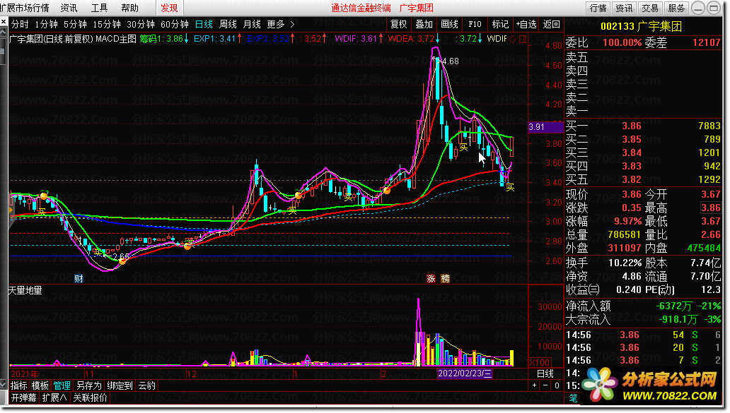Click the top-right 资讯 button
730x413 pixels.
(624, 8)
